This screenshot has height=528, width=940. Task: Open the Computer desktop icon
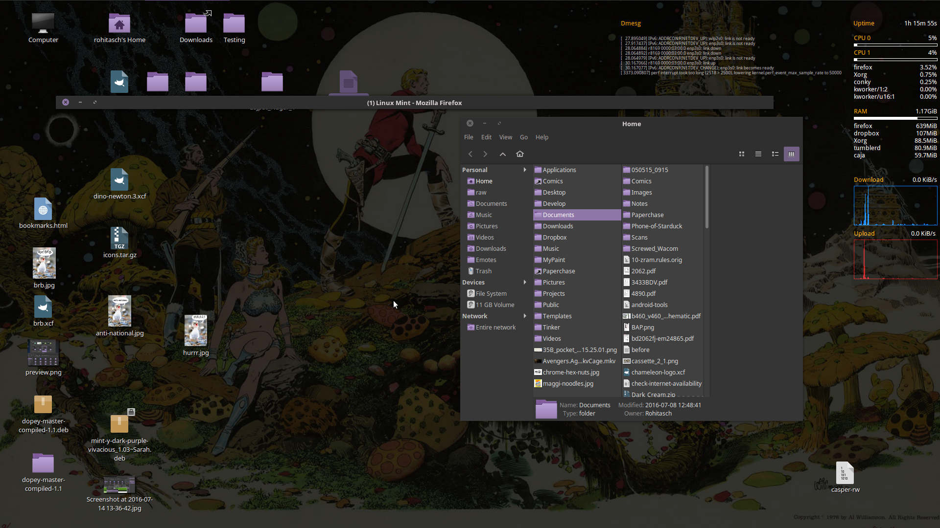[x=43, y=28]
